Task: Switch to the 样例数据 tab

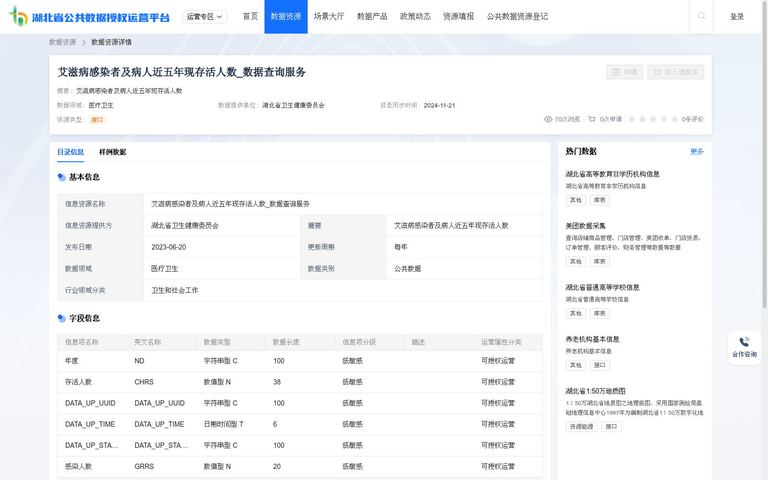Action: (x=112, y=152)
